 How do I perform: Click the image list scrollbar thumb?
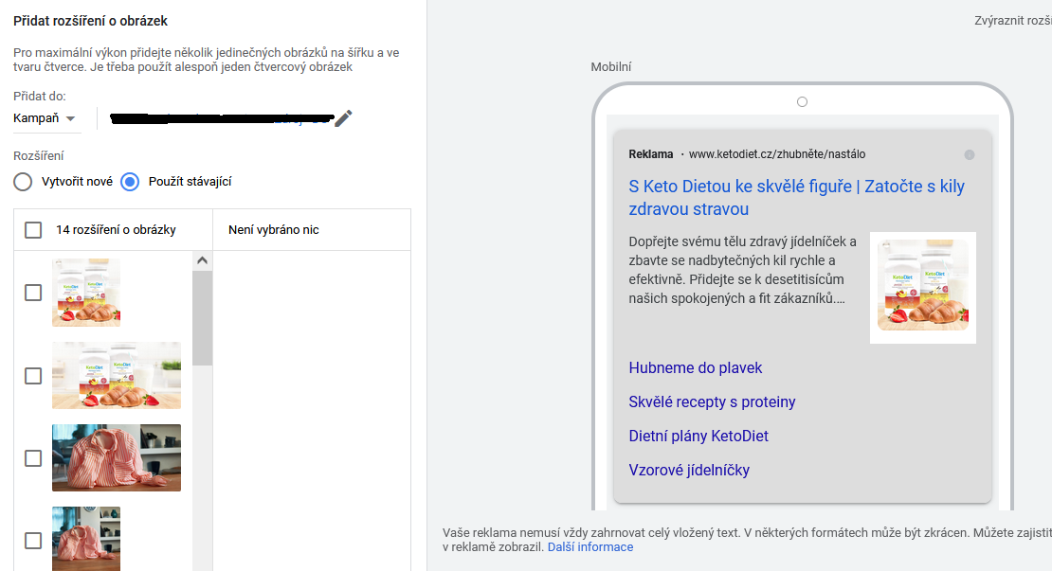tap(202, 318)
